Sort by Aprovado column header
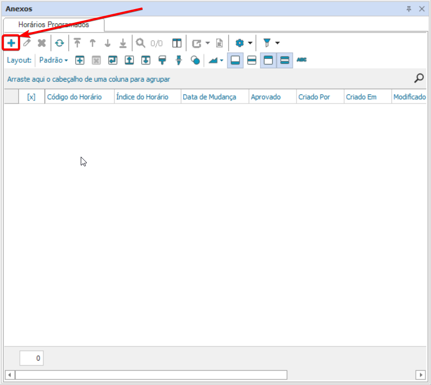 pyautogui.click(x=273, y=97)
